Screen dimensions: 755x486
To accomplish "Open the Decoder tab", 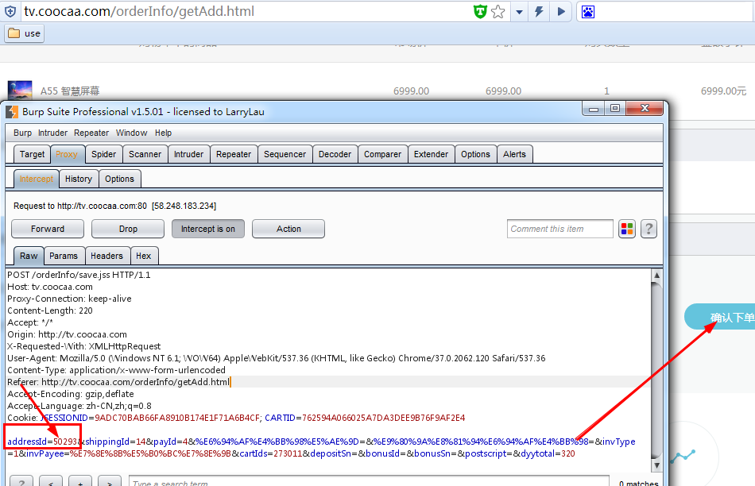I will (x=335, y=155).
